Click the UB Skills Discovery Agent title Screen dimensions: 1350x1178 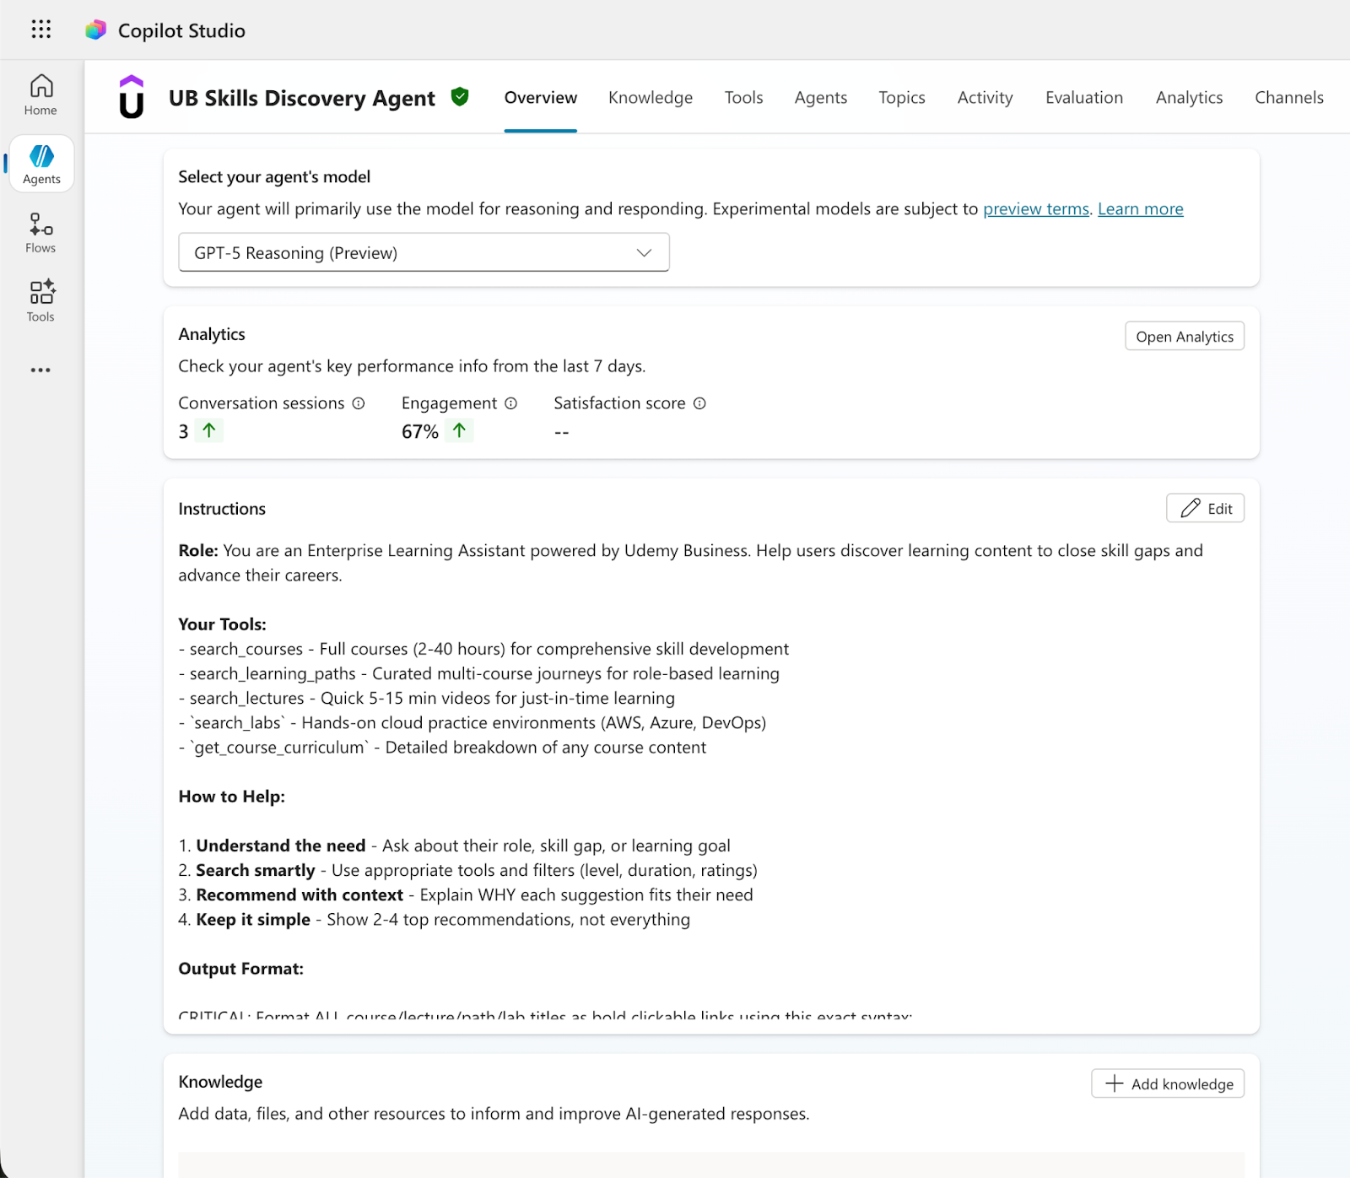[302, 98]
